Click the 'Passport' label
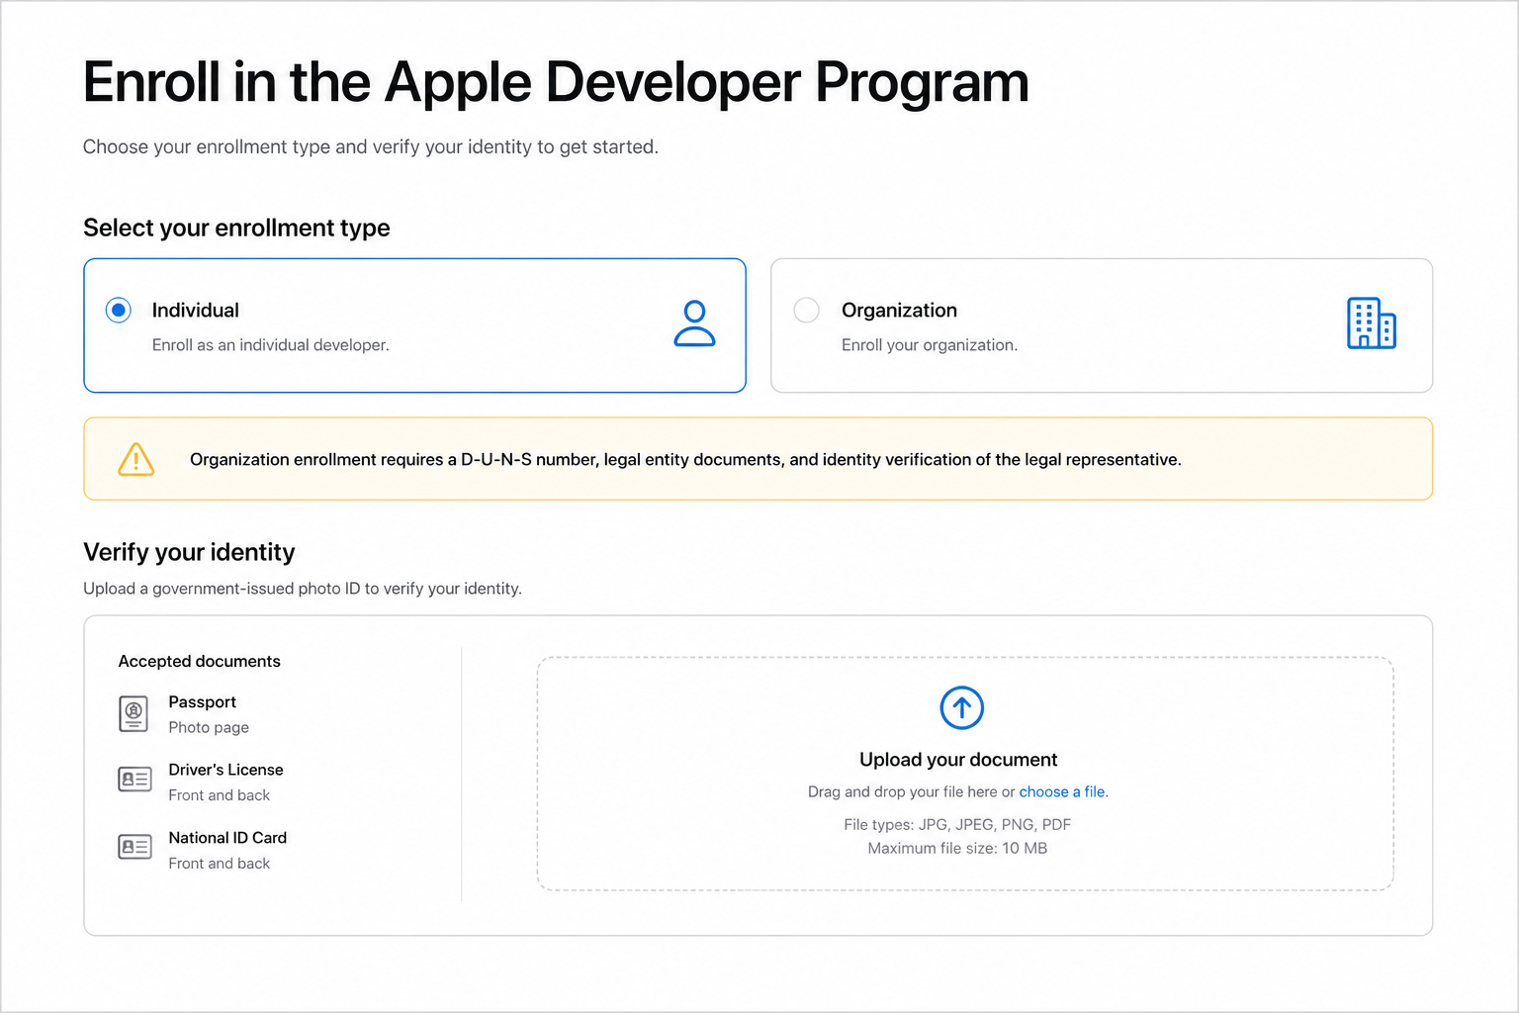Screen dimensions: 1519x1013 (x=203, y=702)
